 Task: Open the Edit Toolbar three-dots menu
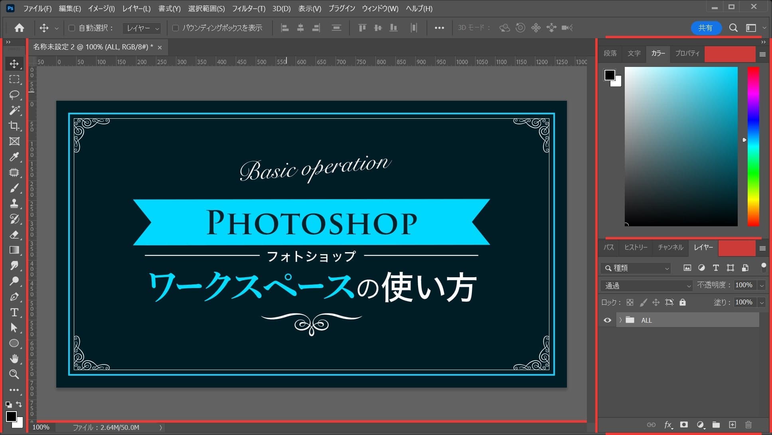click(x=14, y=390)
